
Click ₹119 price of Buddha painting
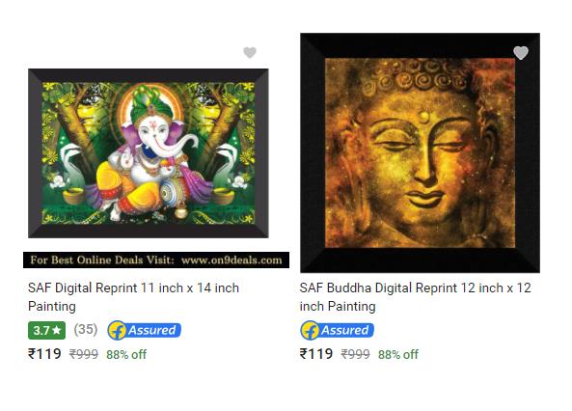pos(316,354)
